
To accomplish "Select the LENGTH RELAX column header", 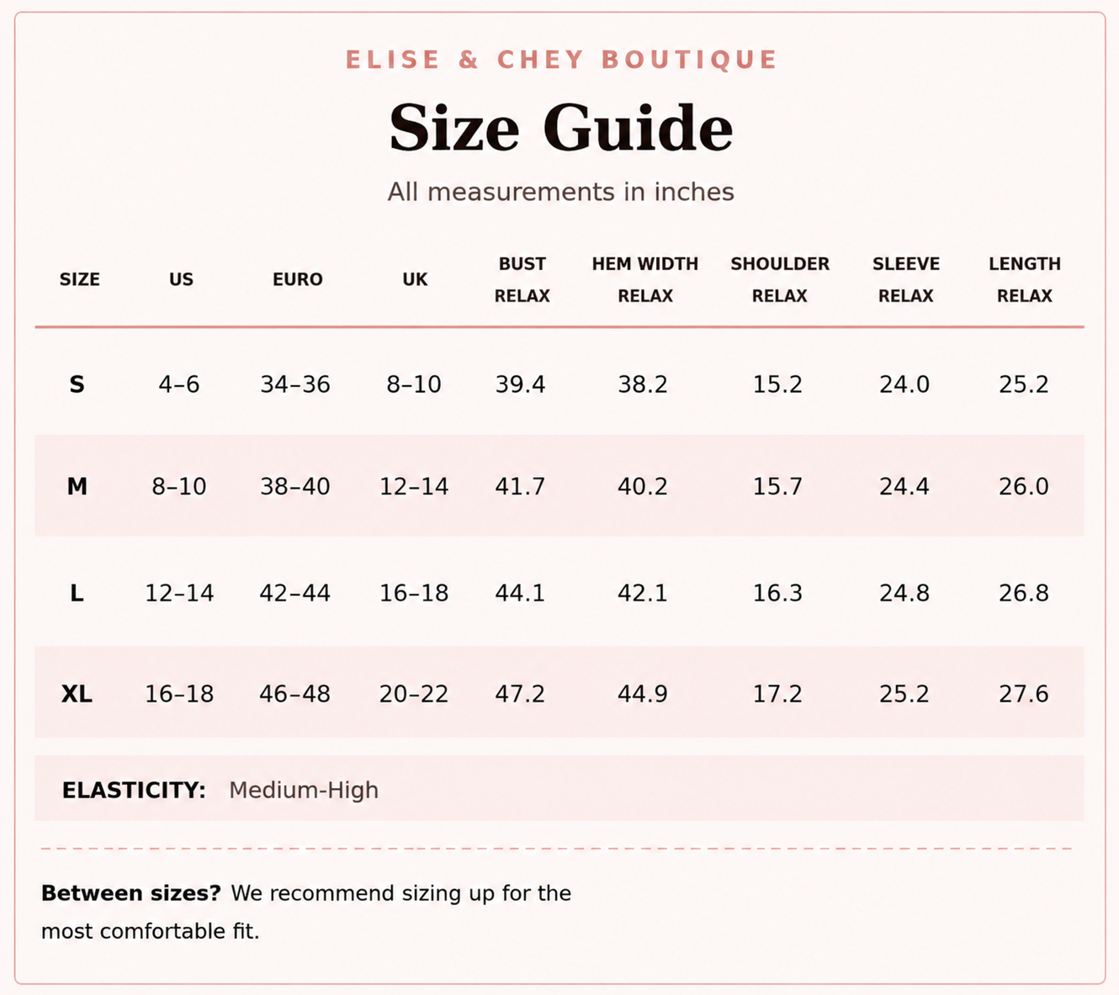I will coord(1024,279).
